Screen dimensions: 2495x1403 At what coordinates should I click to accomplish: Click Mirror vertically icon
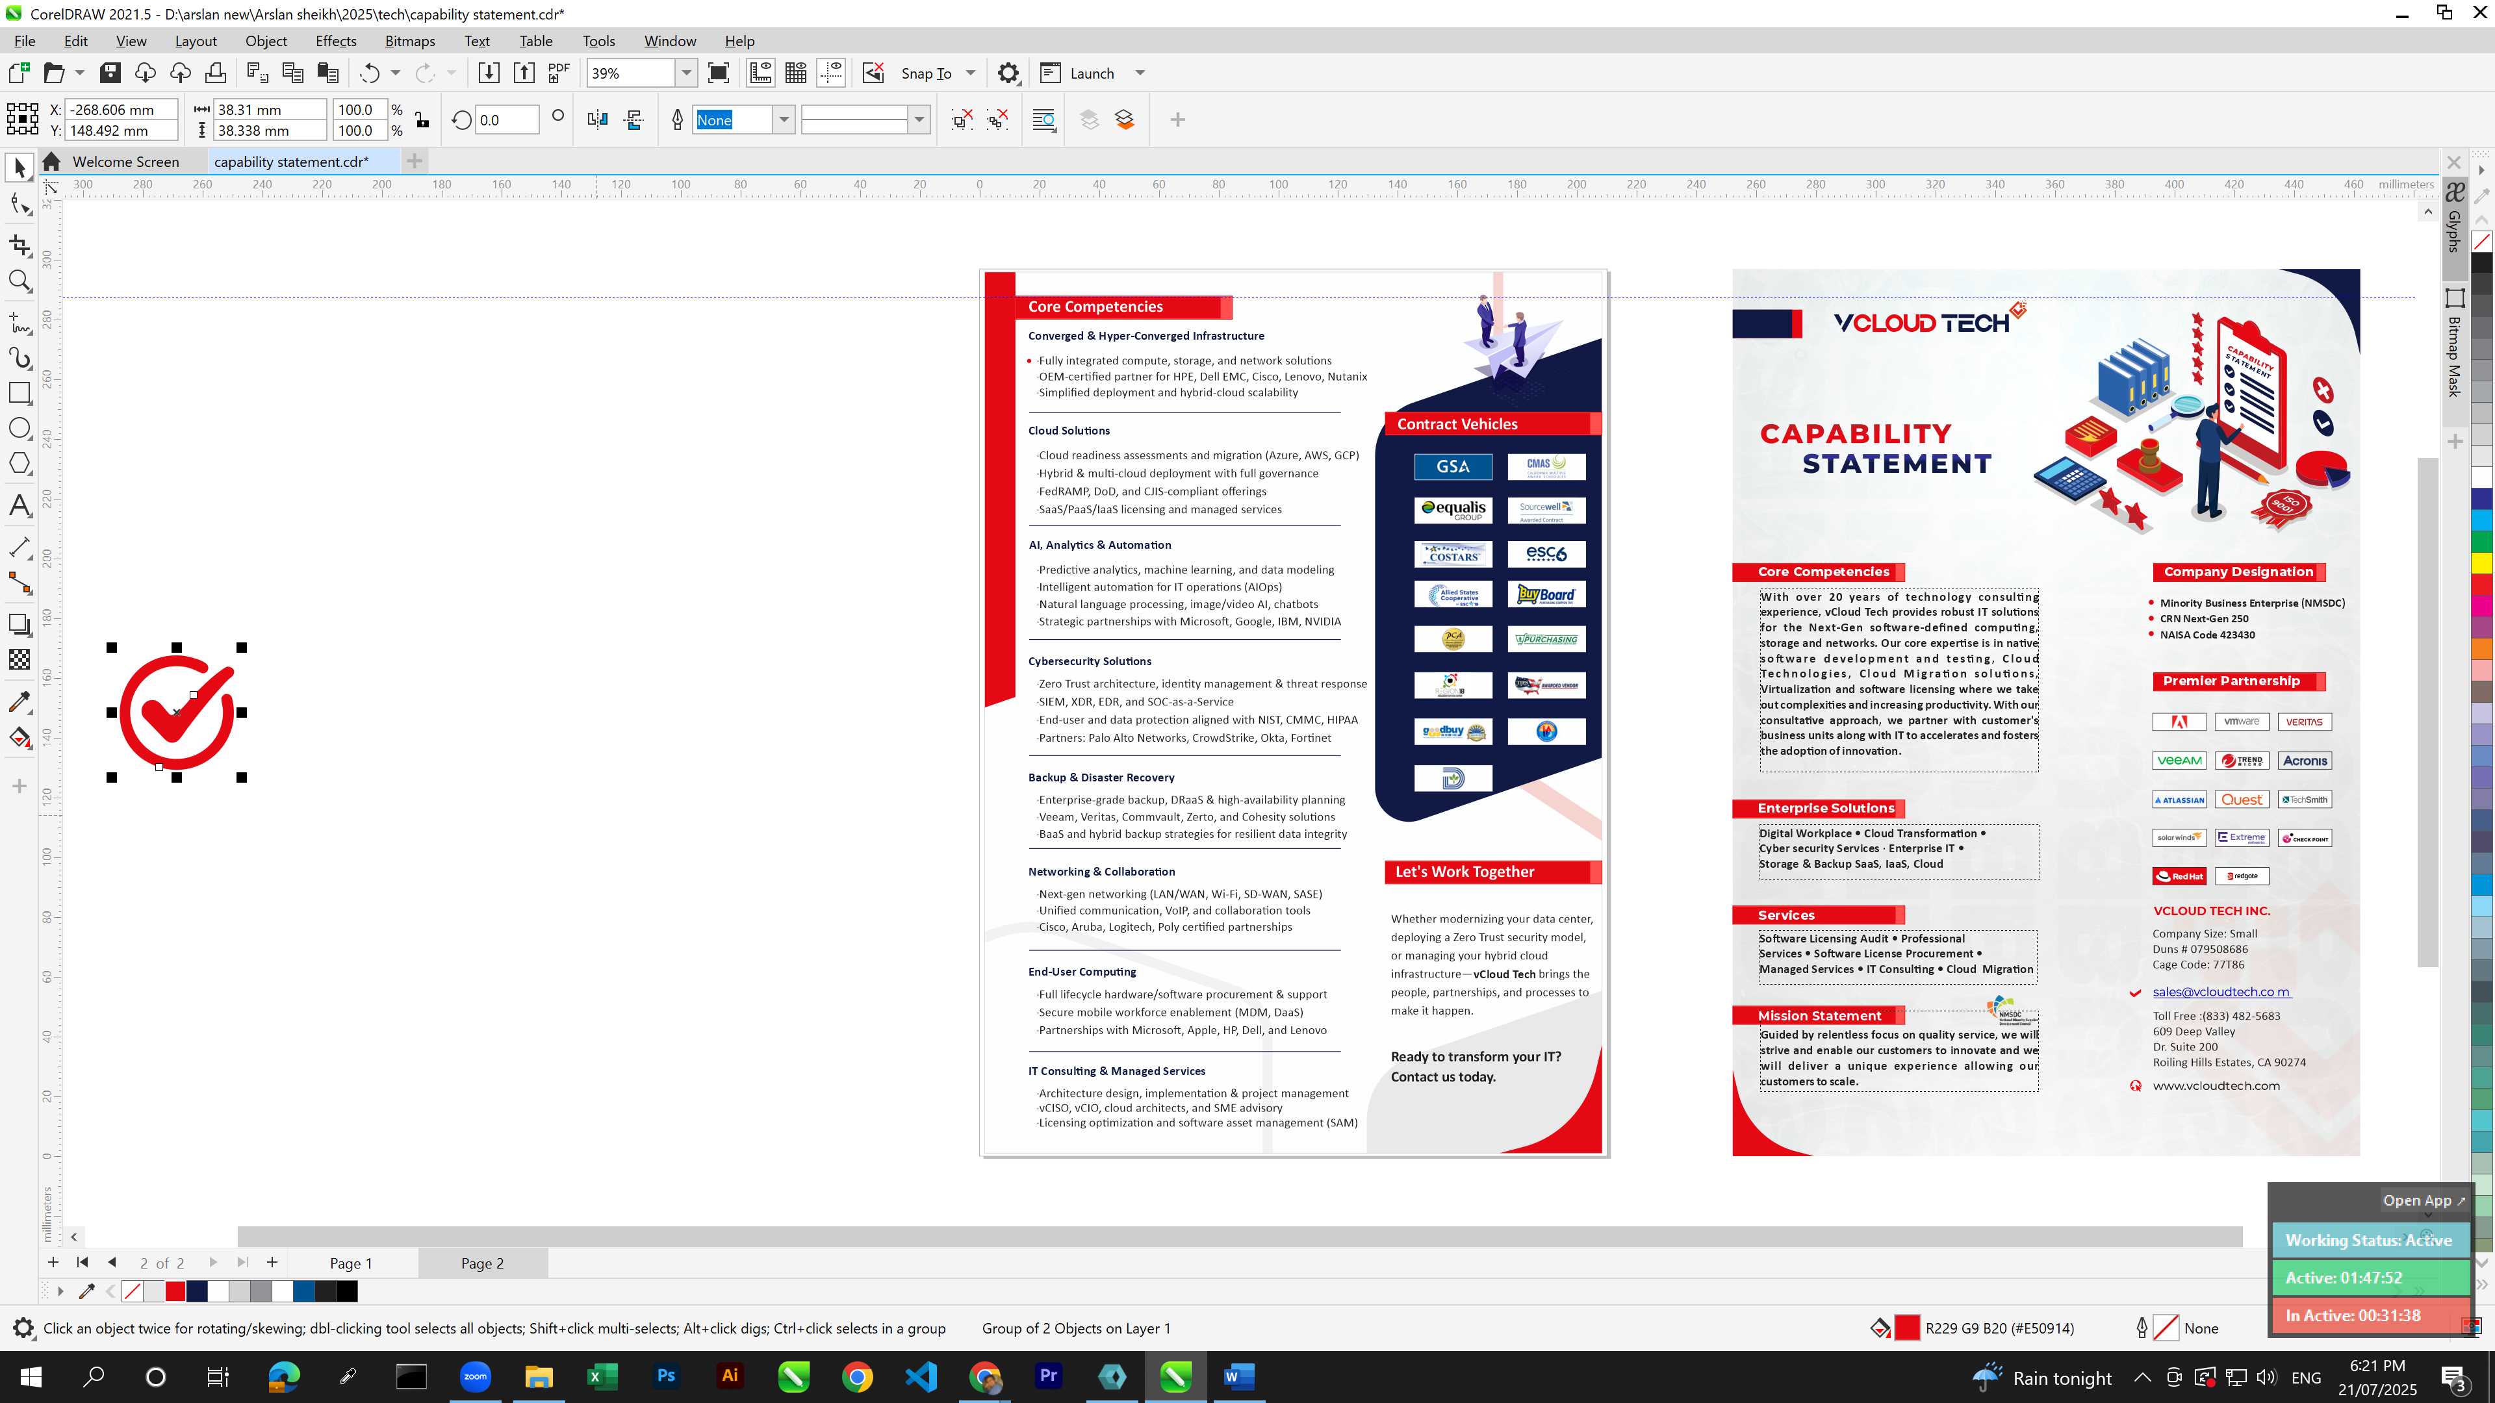tap(634, 120)
